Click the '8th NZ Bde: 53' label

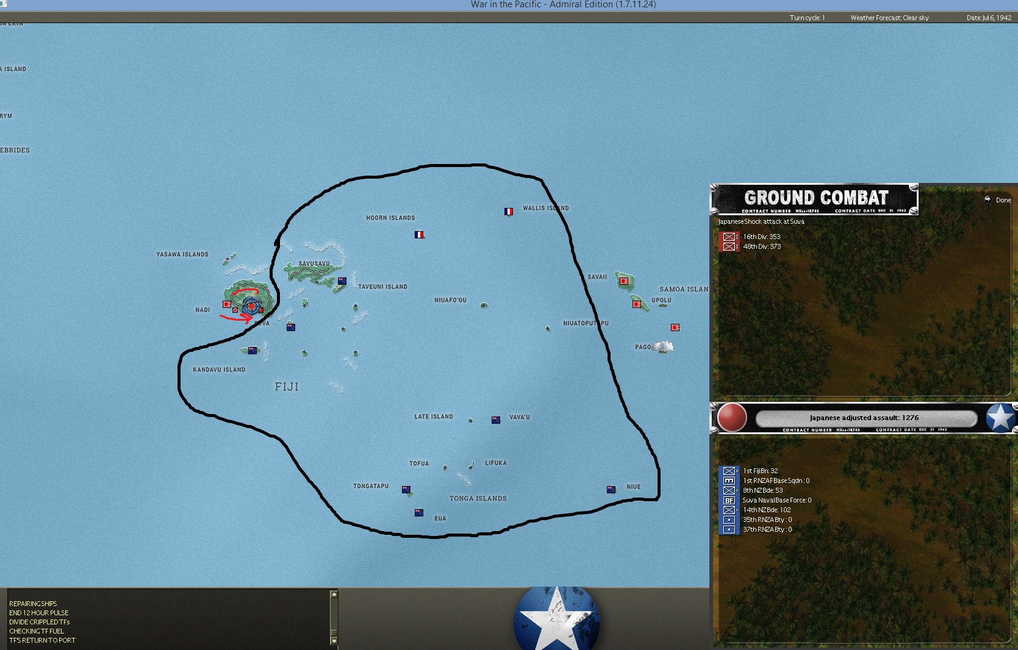point(763,490)
